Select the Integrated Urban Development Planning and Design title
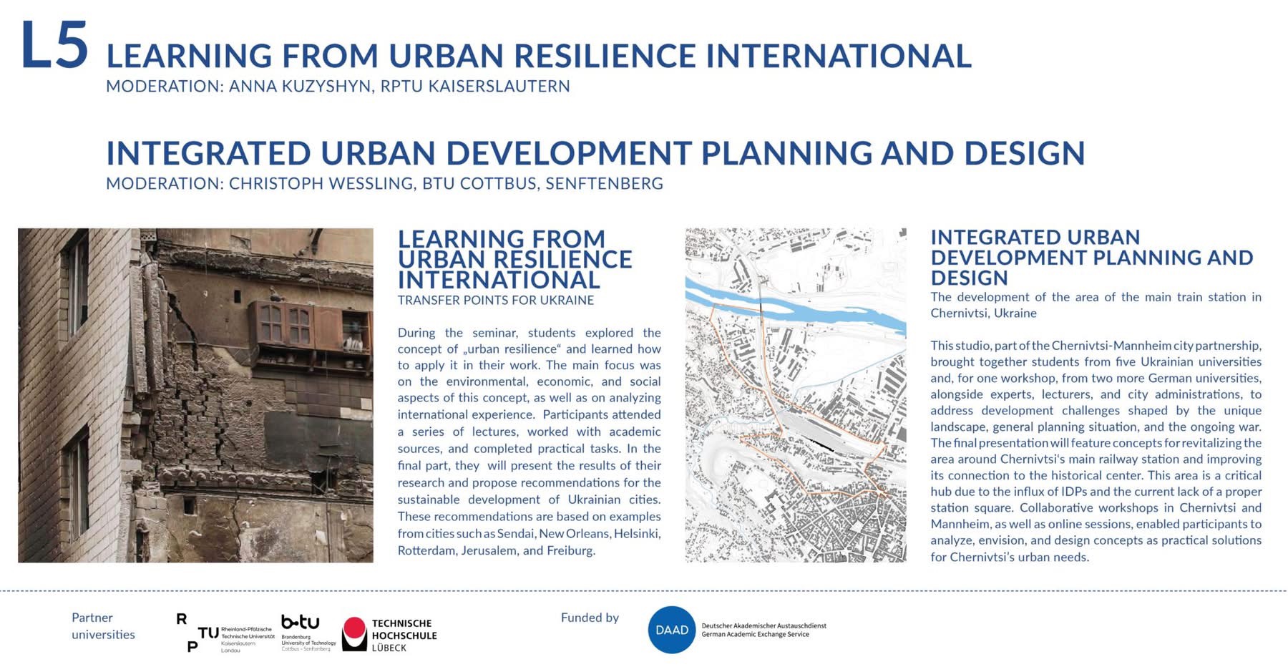 595,153
